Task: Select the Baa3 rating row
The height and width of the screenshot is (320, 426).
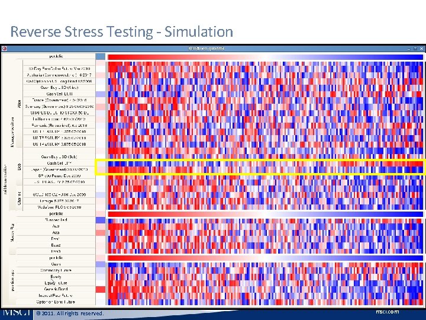Action: coord(56,251)
